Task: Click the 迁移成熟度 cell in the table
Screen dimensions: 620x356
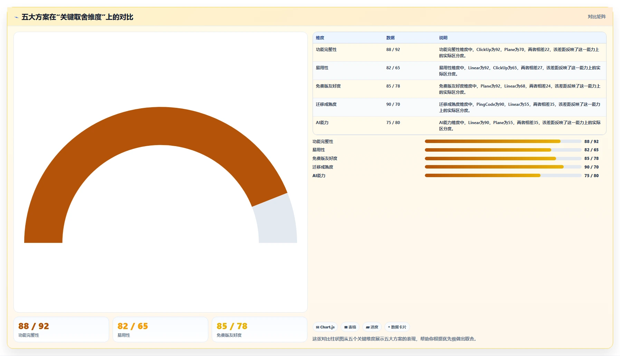Action: point(326,104)
